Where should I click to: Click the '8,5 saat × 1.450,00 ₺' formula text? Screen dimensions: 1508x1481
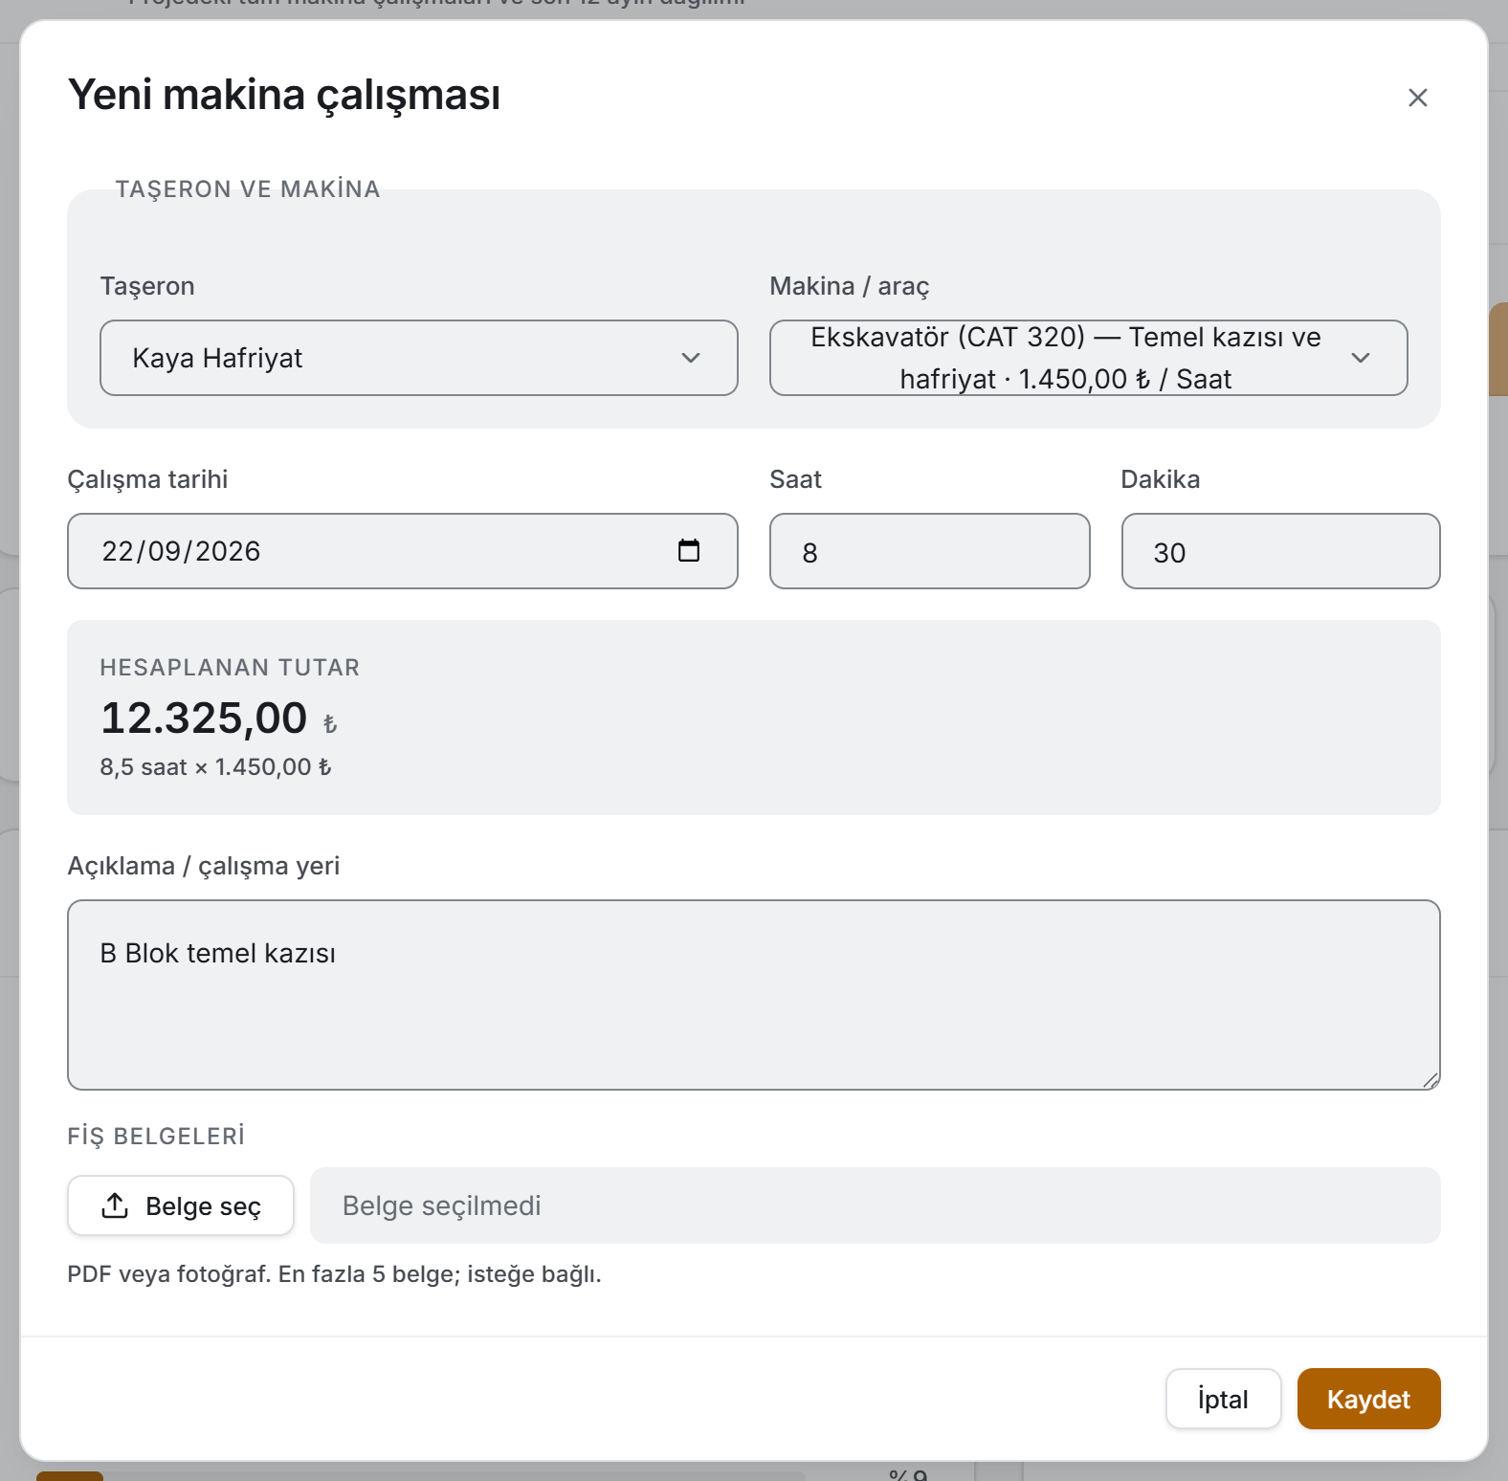click(x=215, y=767)
